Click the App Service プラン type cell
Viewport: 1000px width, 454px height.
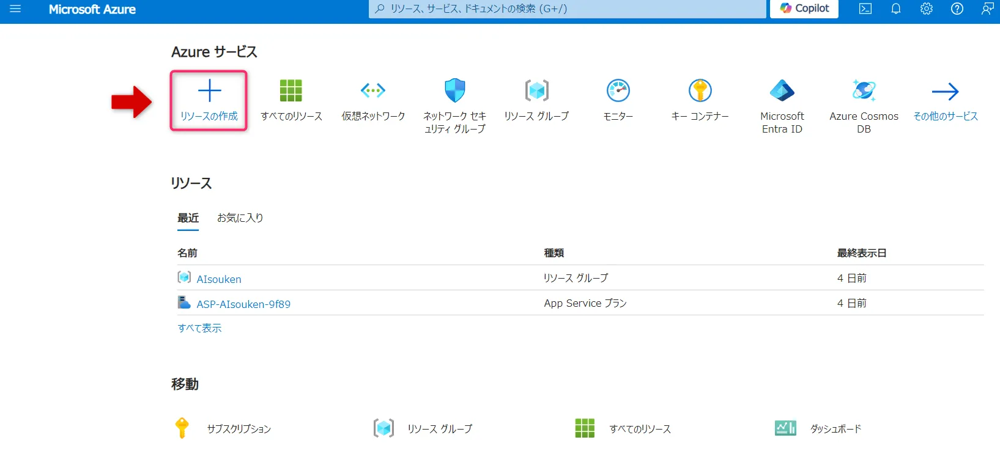click(585, 303)
